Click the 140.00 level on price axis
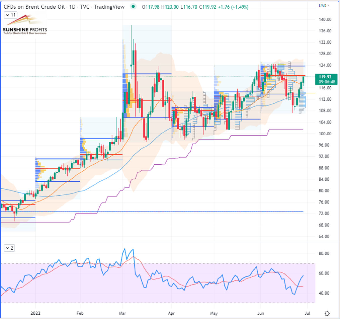 coord(325,20)
